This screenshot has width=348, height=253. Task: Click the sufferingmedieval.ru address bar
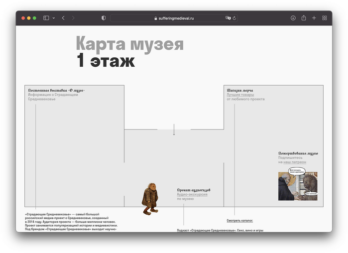tap(174, 18)
